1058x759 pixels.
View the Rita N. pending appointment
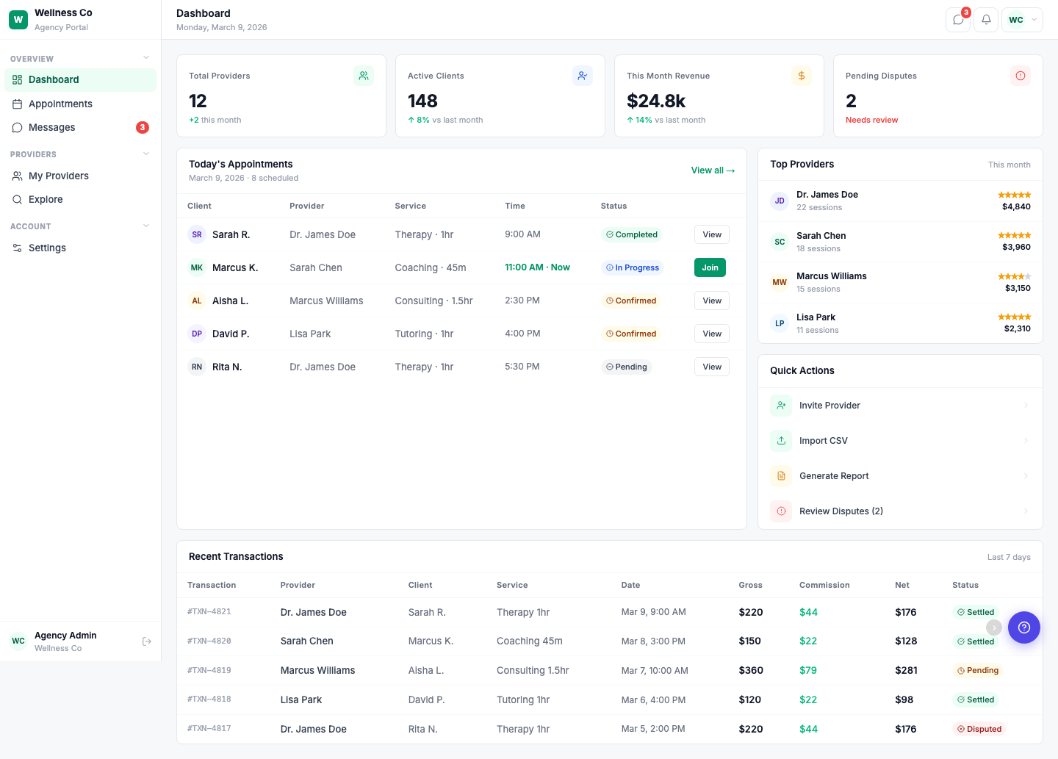(x=711, y=366)
